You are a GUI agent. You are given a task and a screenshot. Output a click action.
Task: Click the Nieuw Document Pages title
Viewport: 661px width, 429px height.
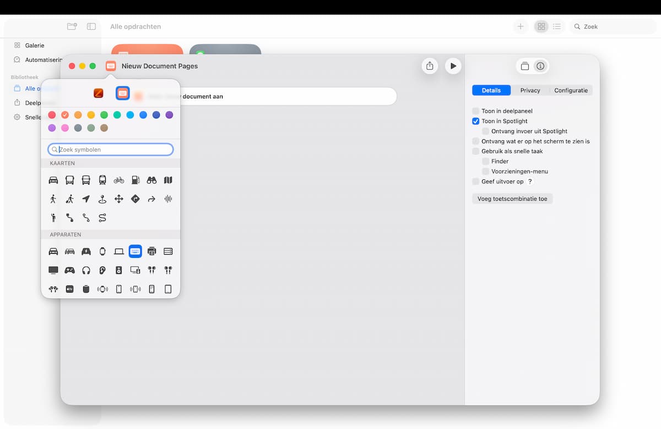(160, 66)
